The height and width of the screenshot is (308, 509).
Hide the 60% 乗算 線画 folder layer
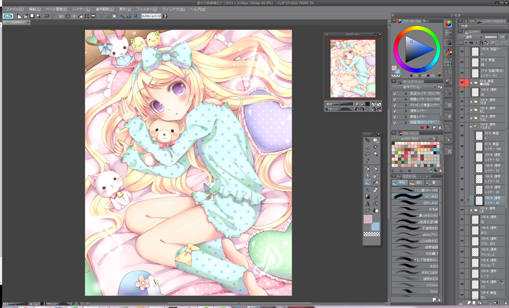(462, 83)
